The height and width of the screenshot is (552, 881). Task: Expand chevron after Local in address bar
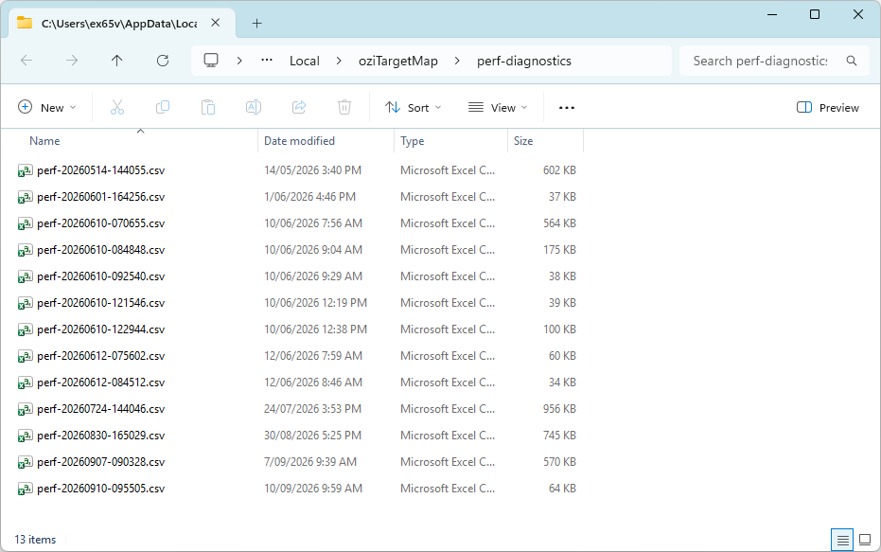[x=338, y=61]
